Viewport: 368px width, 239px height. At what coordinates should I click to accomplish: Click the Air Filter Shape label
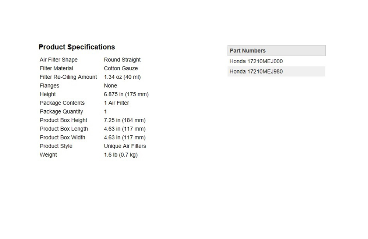pyautogui.click(x=59, y=60)
